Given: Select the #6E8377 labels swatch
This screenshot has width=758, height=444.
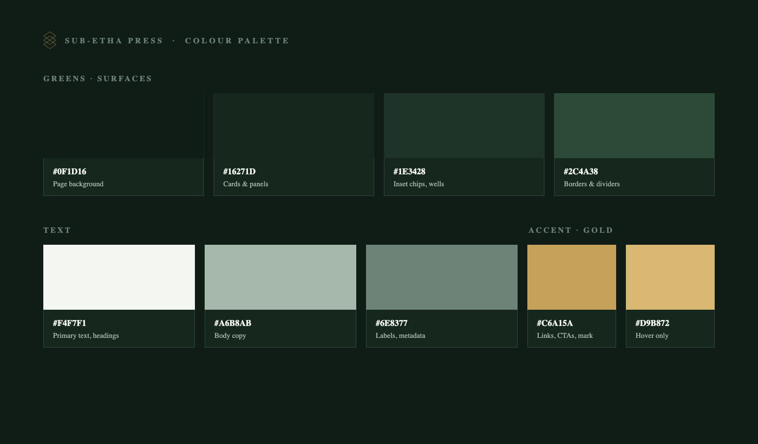Looking at the screenshot, I should (442, 277).
